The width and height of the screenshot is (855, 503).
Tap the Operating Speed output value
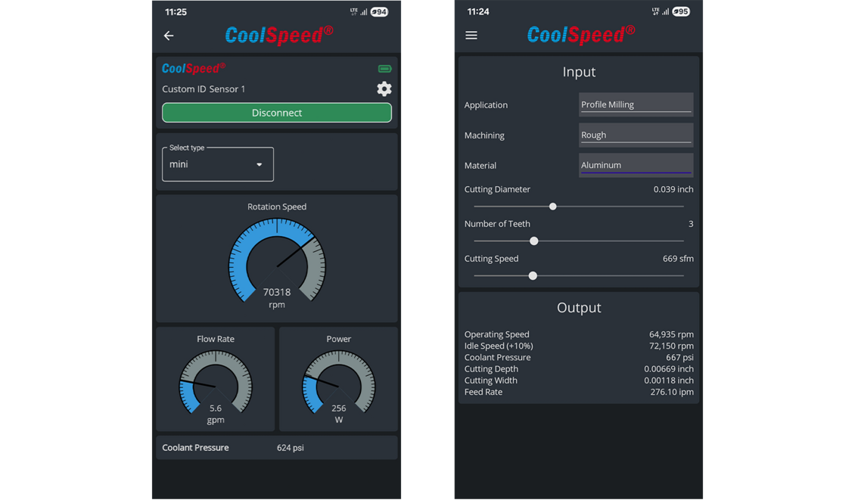coord(671,334)
